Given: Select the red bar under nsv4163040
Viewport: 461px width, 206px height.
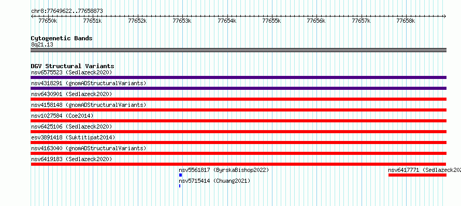Looking at the screenshot, I should pyautogui.click(x=238, y=153).
